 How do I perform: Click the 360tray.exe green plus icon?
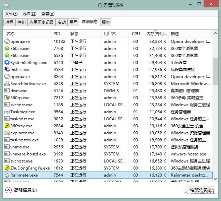coord(7,126)
